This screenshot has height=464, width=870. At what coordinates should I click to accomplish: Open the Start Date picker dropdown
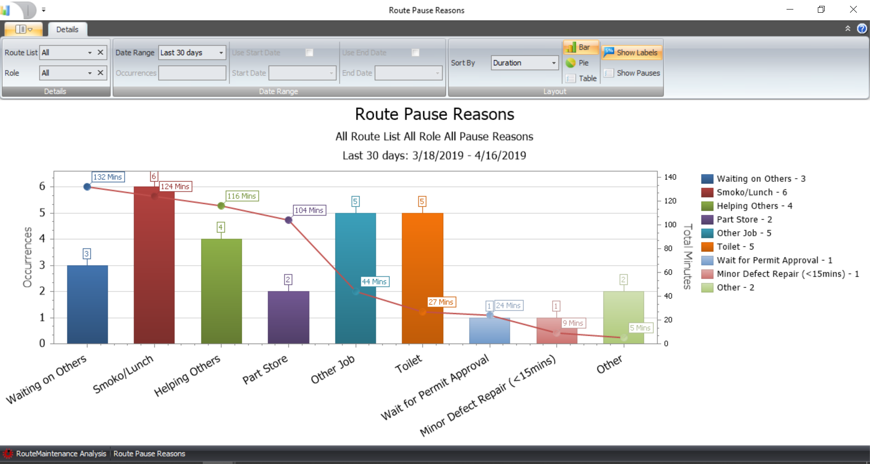click(x=331, y=73)
